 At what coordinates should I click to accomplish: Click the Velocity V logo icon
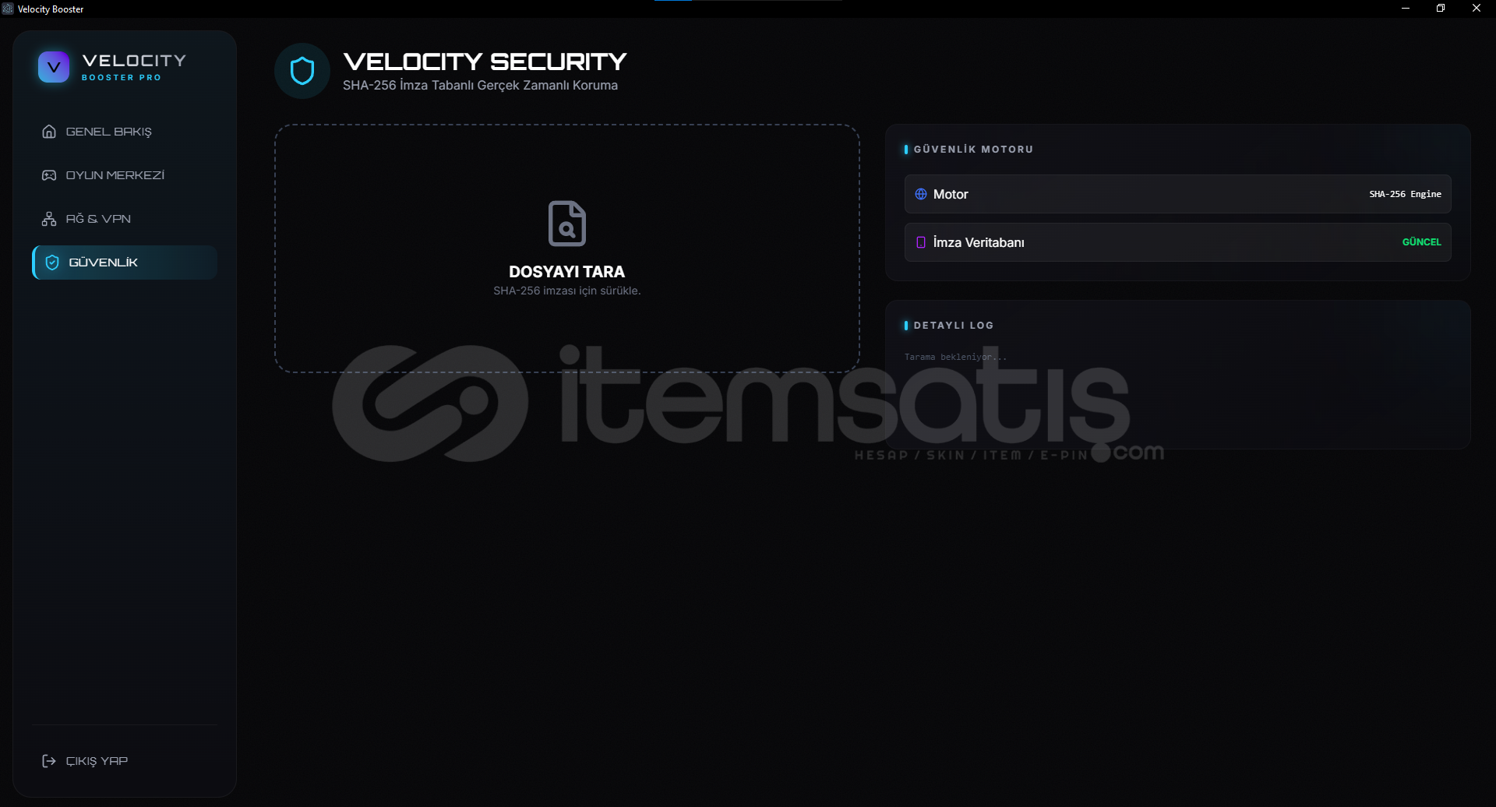pyautogui.click(x=54, y=67)
